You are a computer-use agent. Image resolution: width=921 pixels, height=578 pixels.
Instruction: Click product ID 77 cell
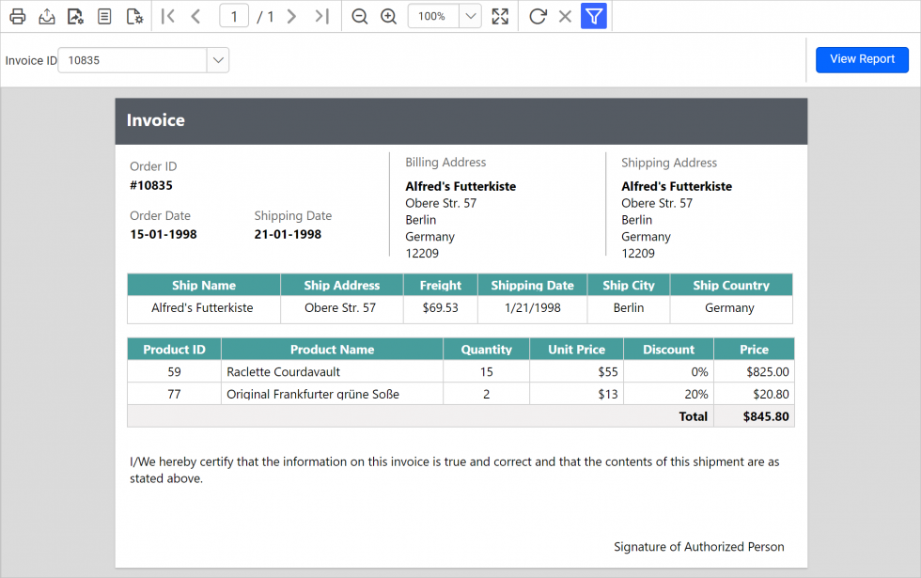[x=175, y=394]
